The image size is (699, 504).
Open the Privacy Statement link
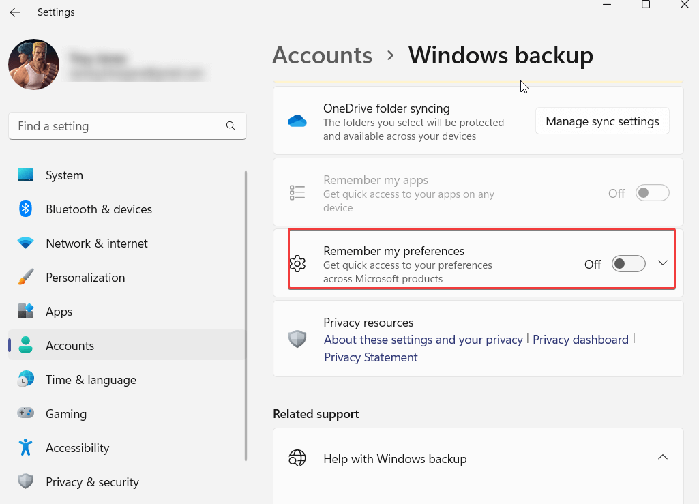pyautogui.click(x=370, y=357)
